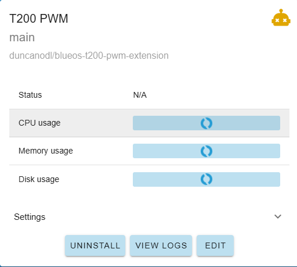Edit the T200 PWM extension
The height and width of the screenshot is (267, 297).
point(215,245)
